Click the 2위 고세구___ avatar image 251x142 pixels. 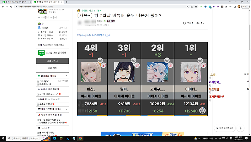158,72
